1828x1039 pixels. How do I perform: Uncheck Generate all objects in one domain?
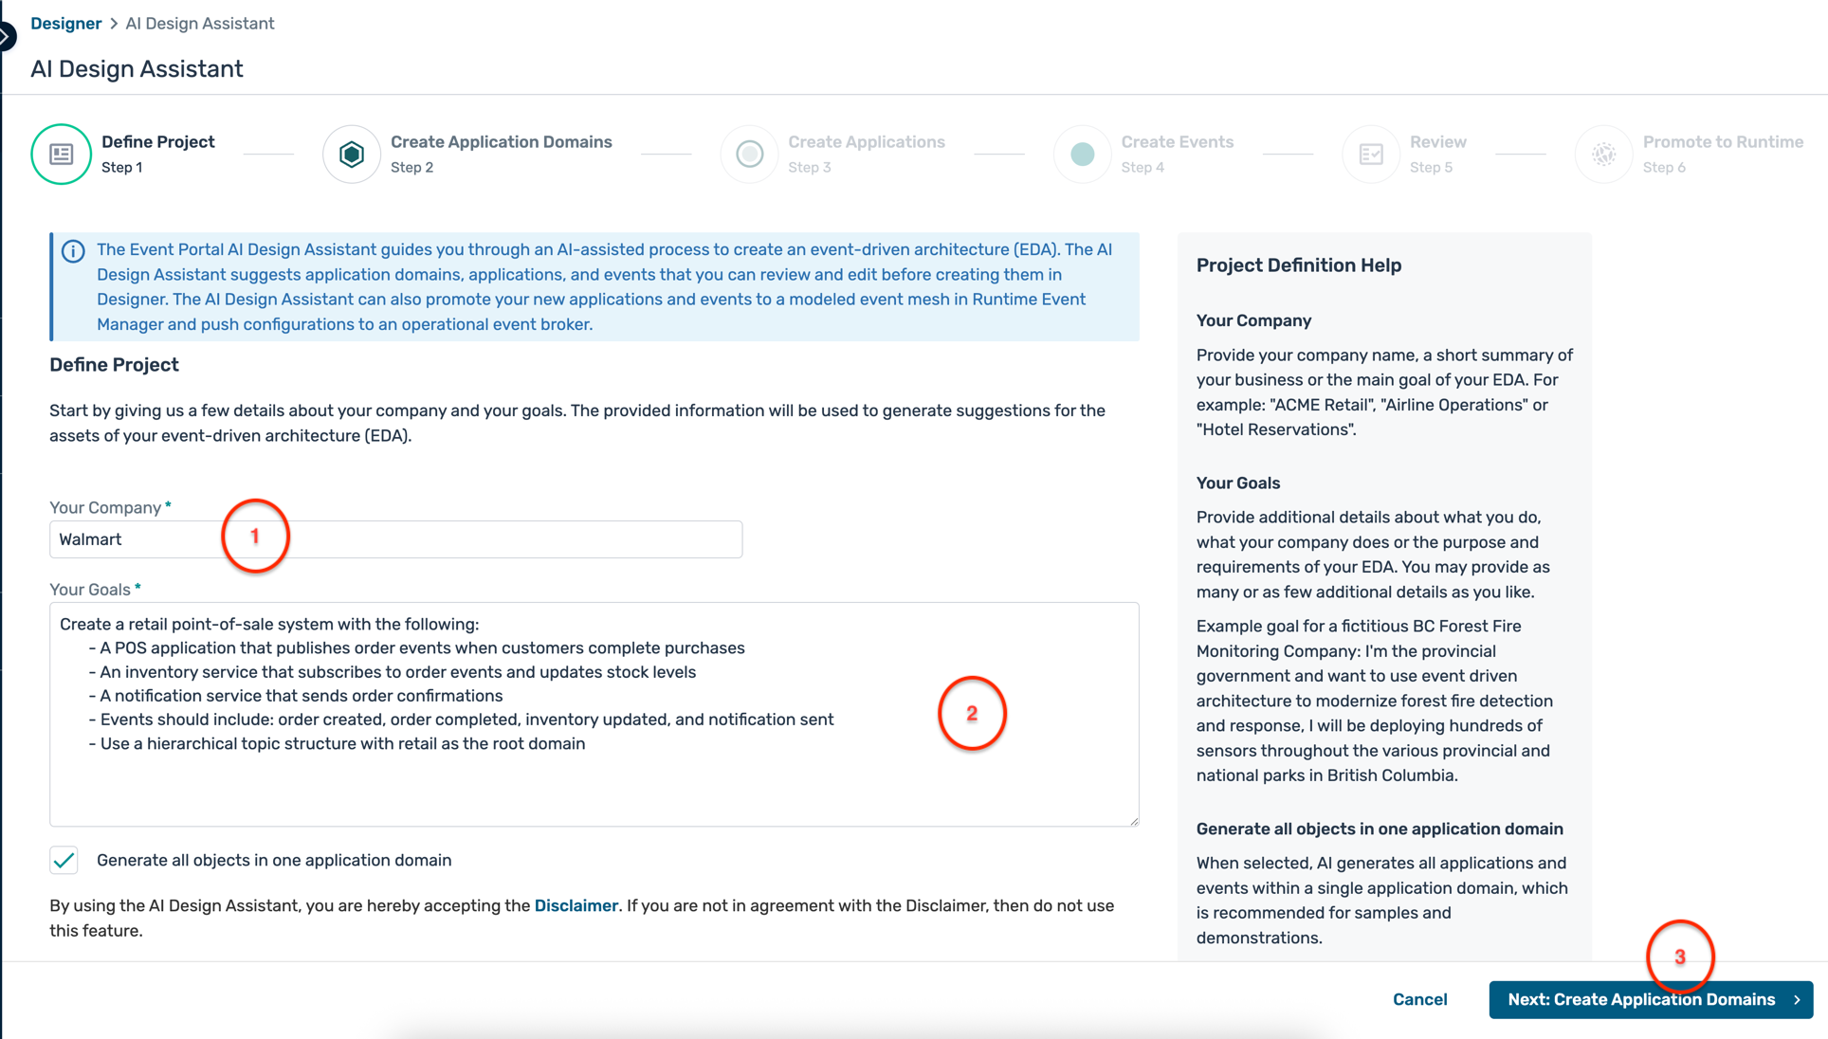click(64, 860)
